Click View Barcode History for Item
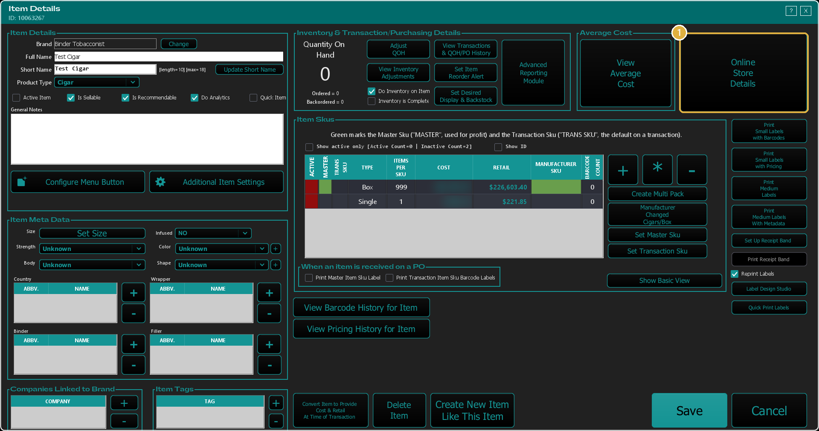The image size is (819, 431). pos(361,308)
